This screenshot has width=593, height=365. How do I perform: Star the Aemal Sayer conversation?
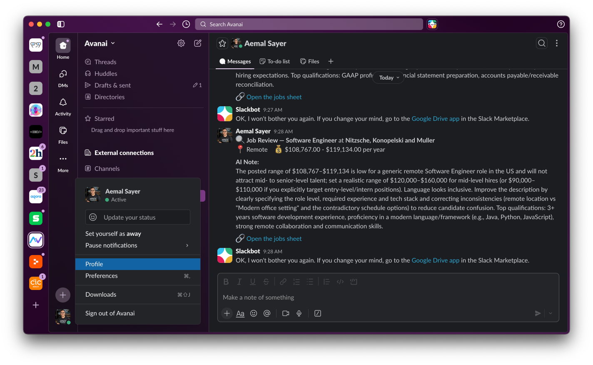(222, 43)
